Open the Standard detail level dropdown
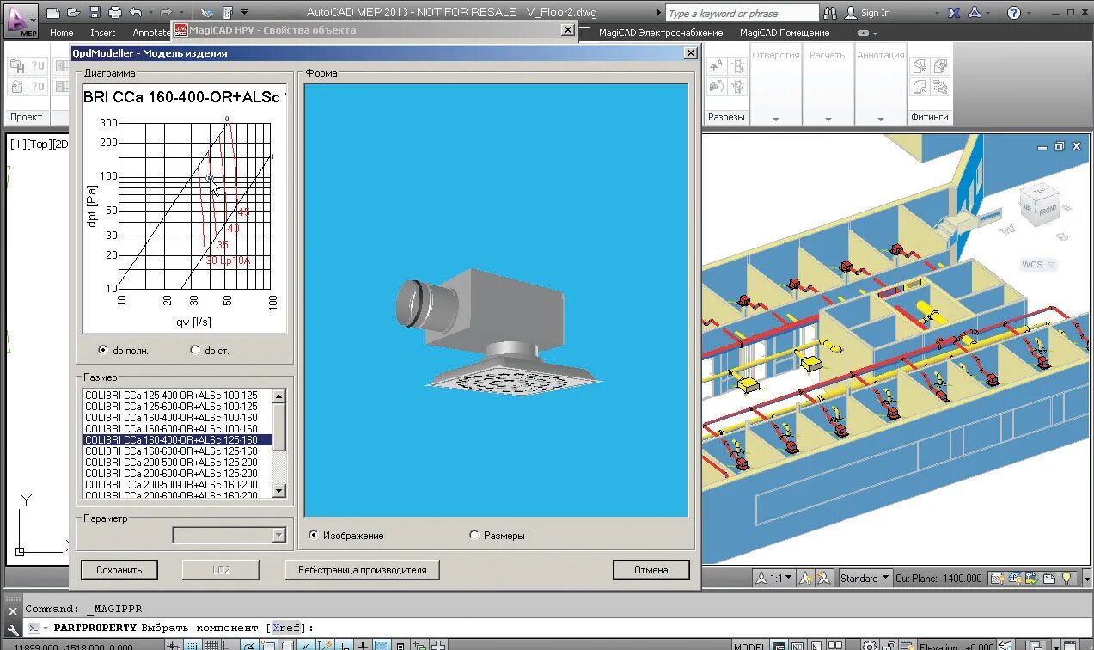 865,579
